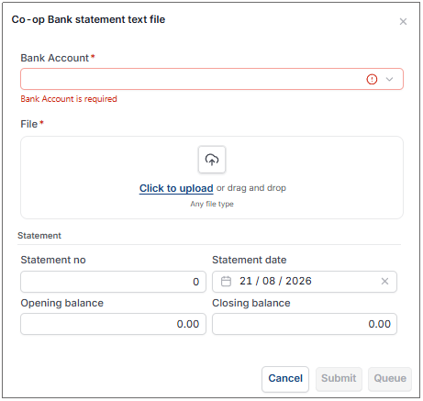Click the Any file type hint text

[212, 204]
